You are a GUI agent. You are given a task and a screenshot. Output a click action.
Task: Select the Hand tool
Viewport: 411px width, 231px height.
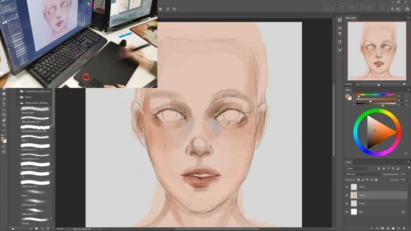point(4,120)
